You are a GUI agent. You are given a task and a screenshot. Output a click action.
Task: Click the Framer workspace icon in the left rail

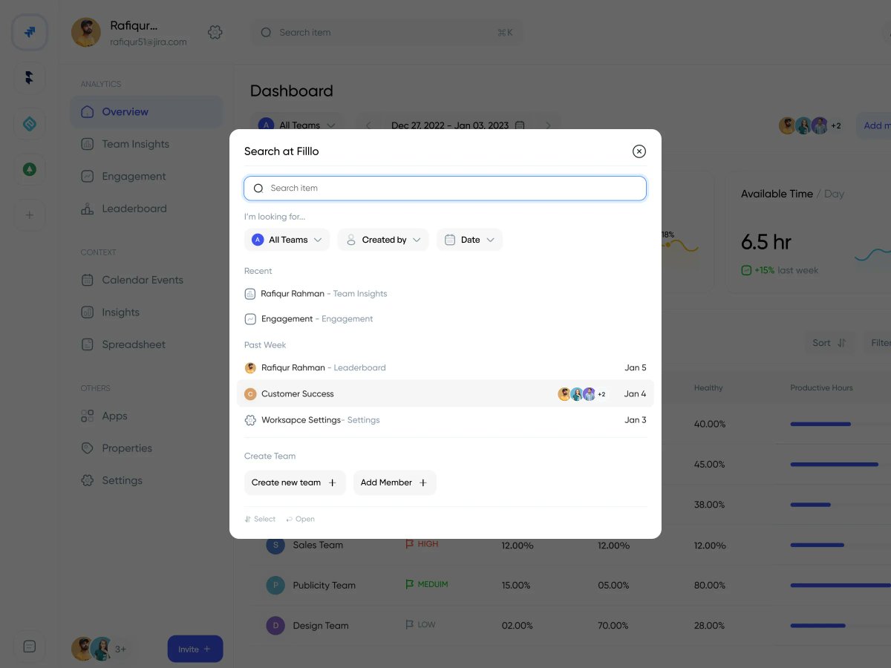click(30, 78)
